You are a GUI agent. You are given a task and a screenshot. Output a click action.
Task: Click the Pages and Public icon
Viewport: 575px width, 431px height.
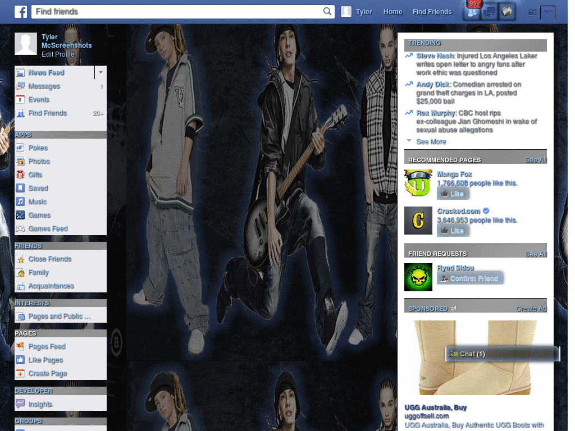point(20,317)
